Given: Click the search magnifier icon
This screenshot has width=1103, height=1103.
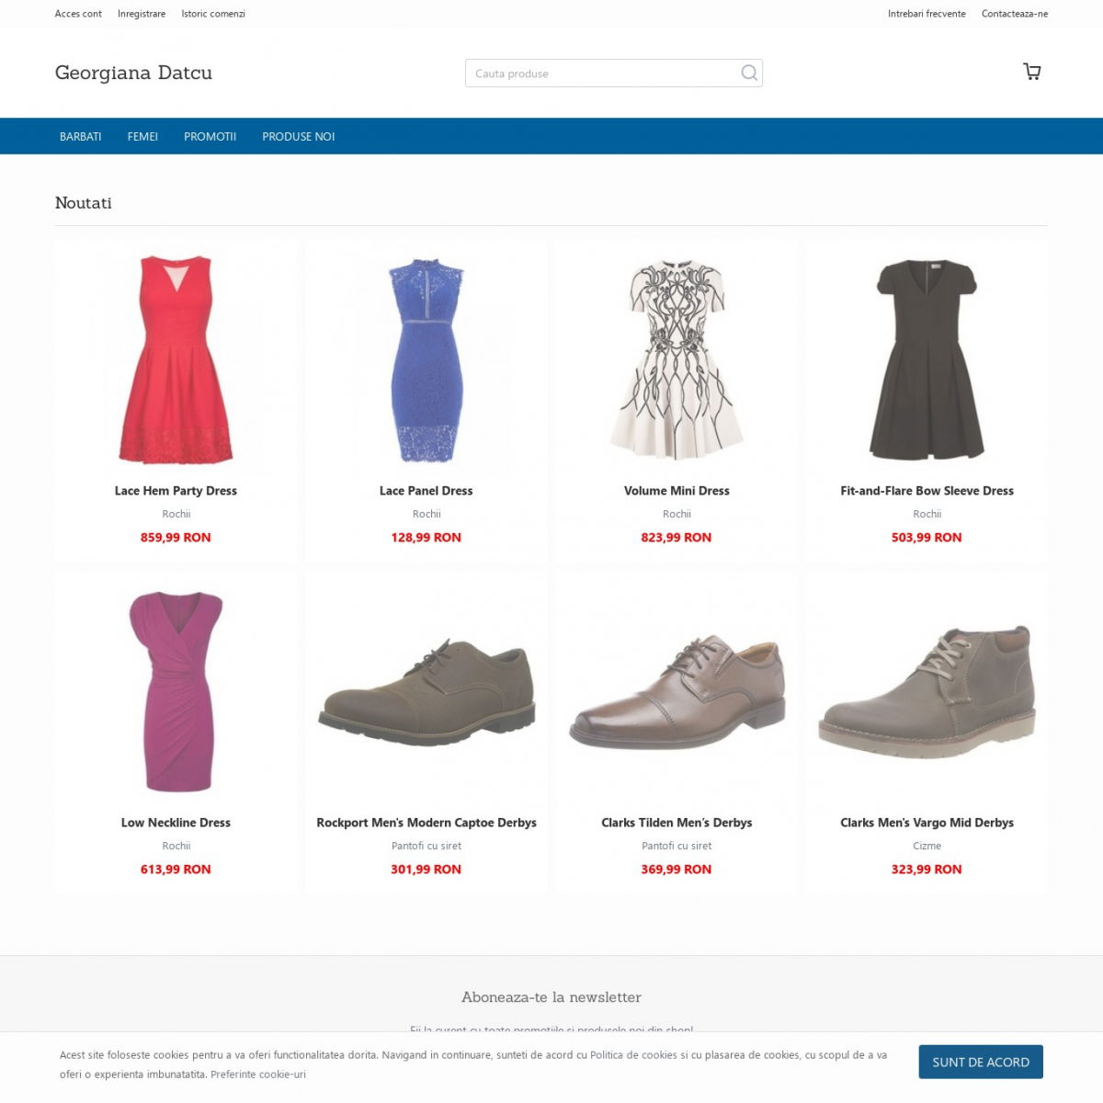Looking at the screenshot, I should (749, 73).
